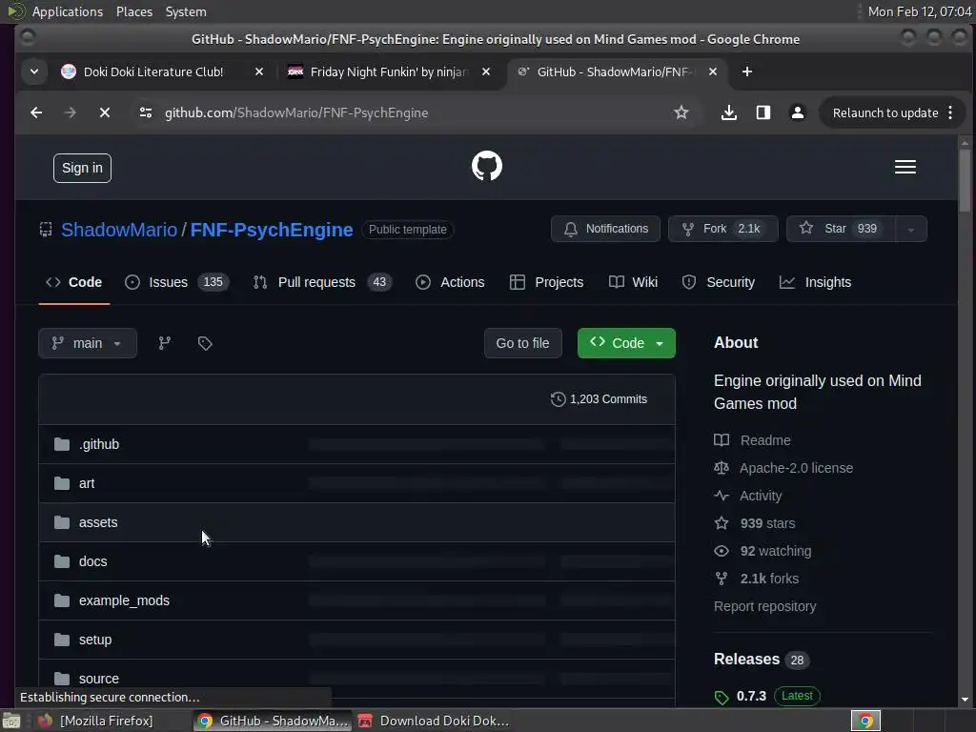Open the assets folder

point(98,523)
